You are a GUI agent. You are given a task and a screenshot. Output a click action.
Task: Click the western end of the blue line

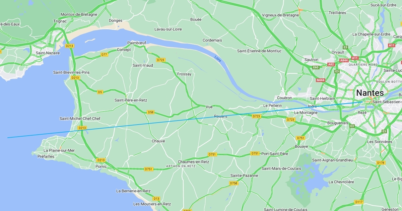[x=8, y=138]
